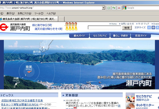159x109 pixels.
Task: Refresh the page with green arrows icon
Action: click(114, 8)
